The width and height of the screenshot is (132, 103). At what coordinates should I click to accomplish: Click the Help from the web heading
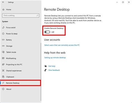[55, 53]
